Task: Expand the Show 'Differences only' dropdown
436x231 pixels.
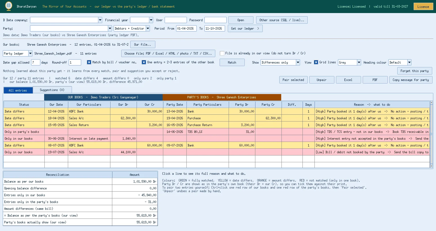Action: (x=298, y=63)
